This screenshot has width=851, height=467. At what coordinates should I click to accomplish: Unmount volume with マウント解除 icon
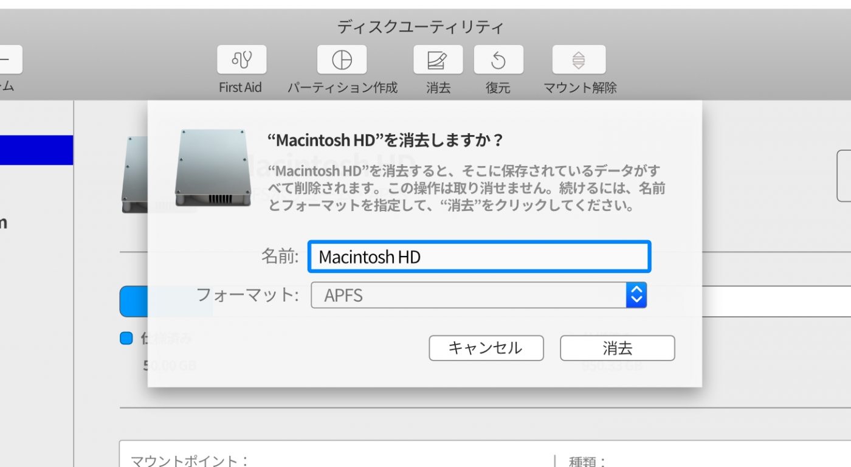pyautogui.click(x=579, y=60)
